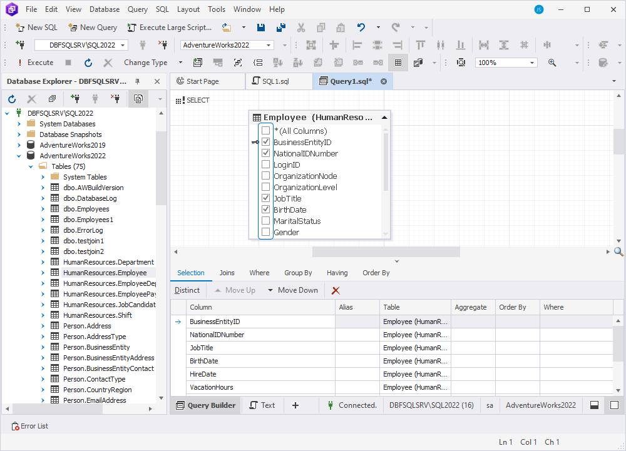Click the Execute query button
626x451 pixels.
pyautogui.click(x=36, y=63)
